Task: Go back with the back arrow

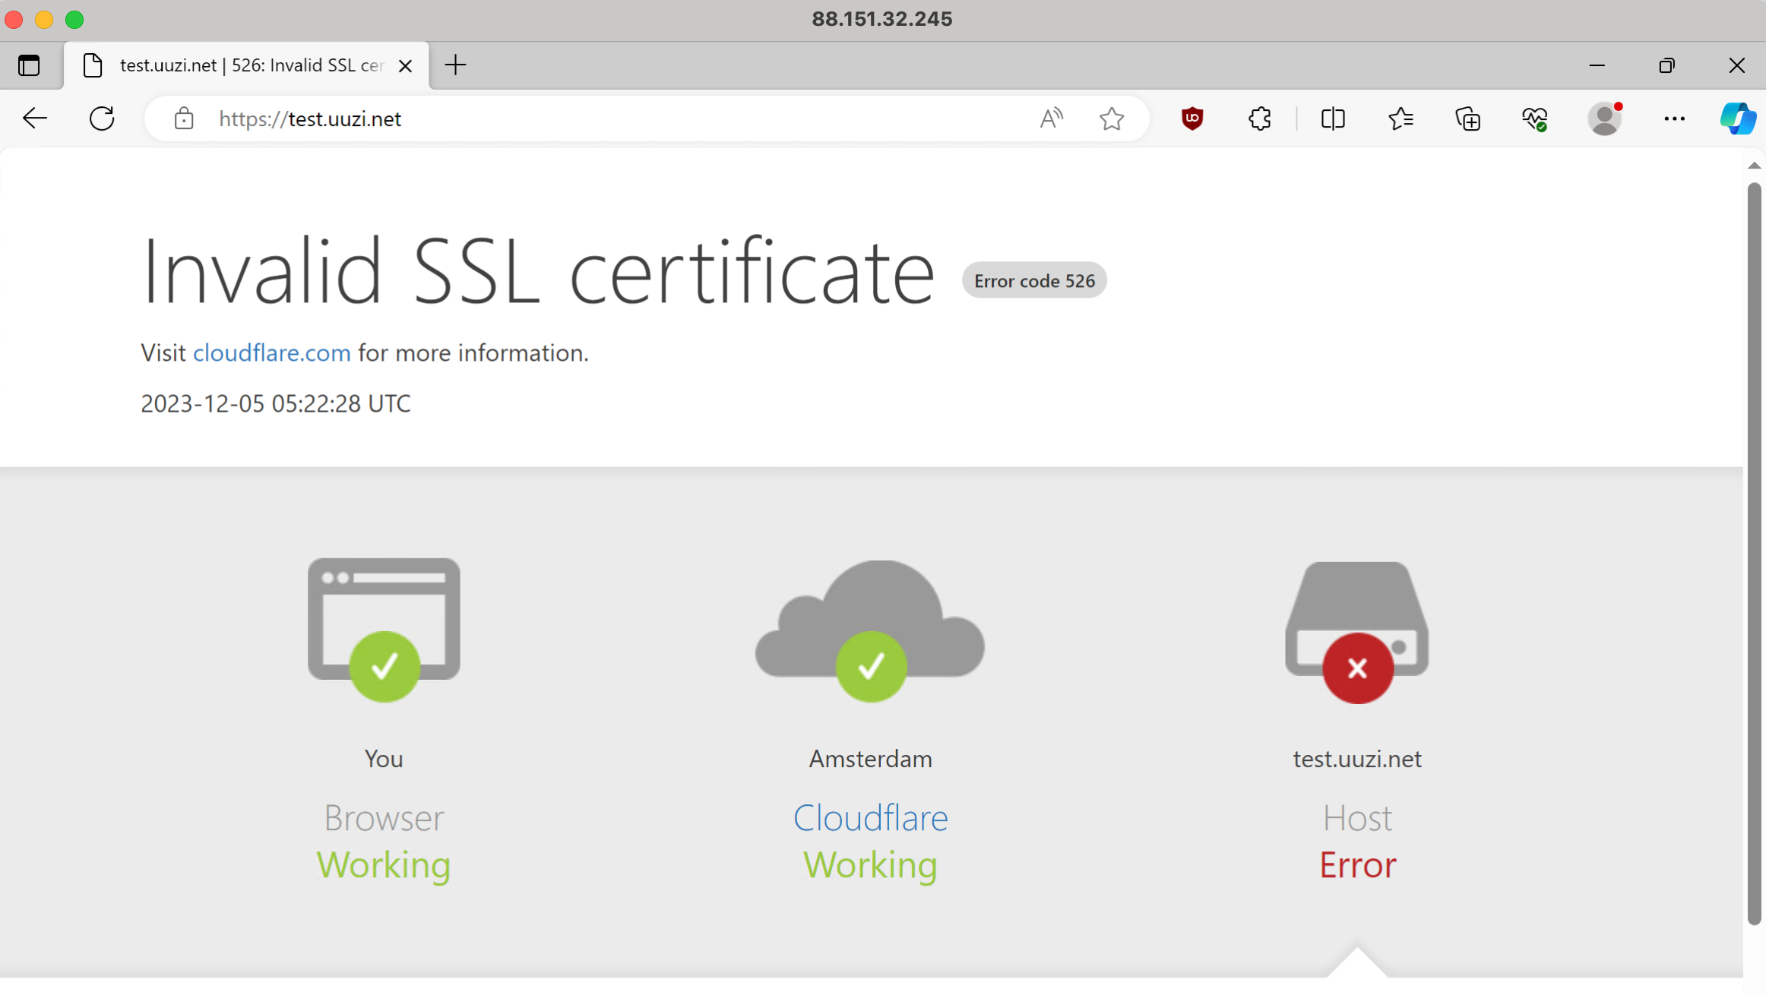Action: [x=35, y=118]
